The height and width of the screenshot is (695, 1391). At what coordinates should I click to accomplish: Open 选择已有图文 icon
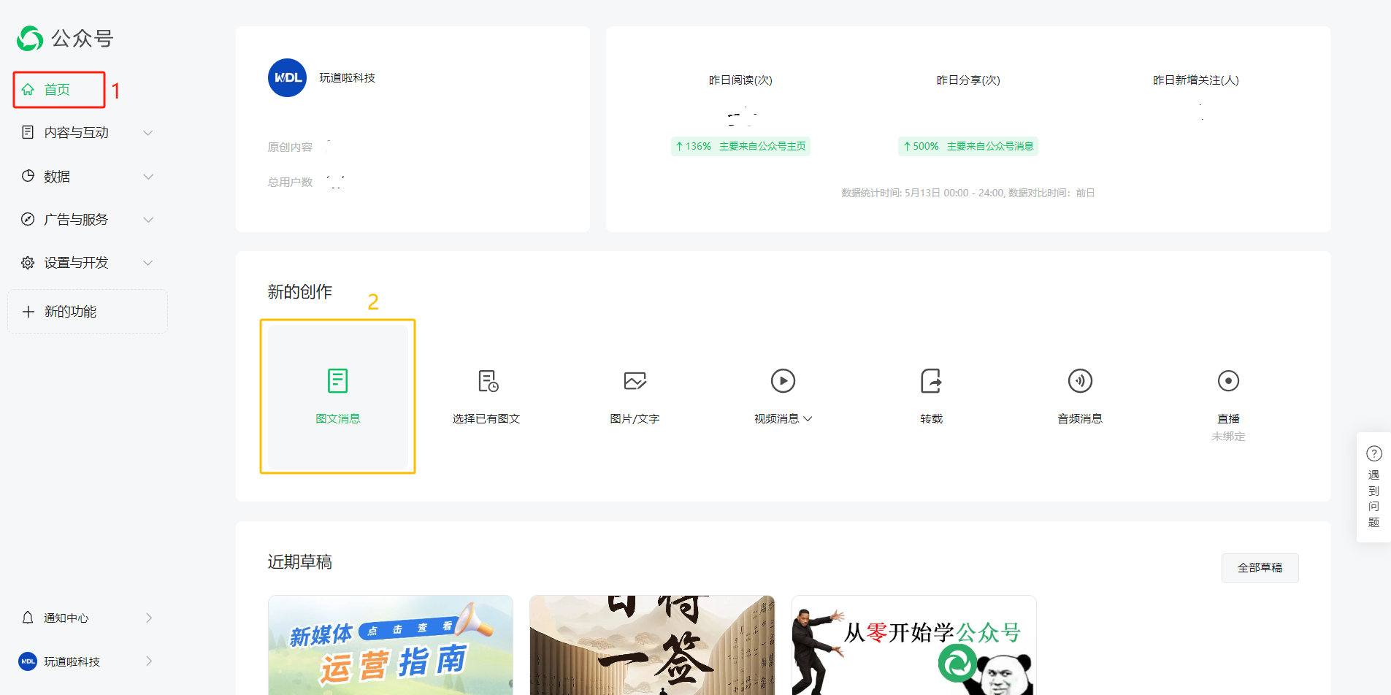pos(488,381)
